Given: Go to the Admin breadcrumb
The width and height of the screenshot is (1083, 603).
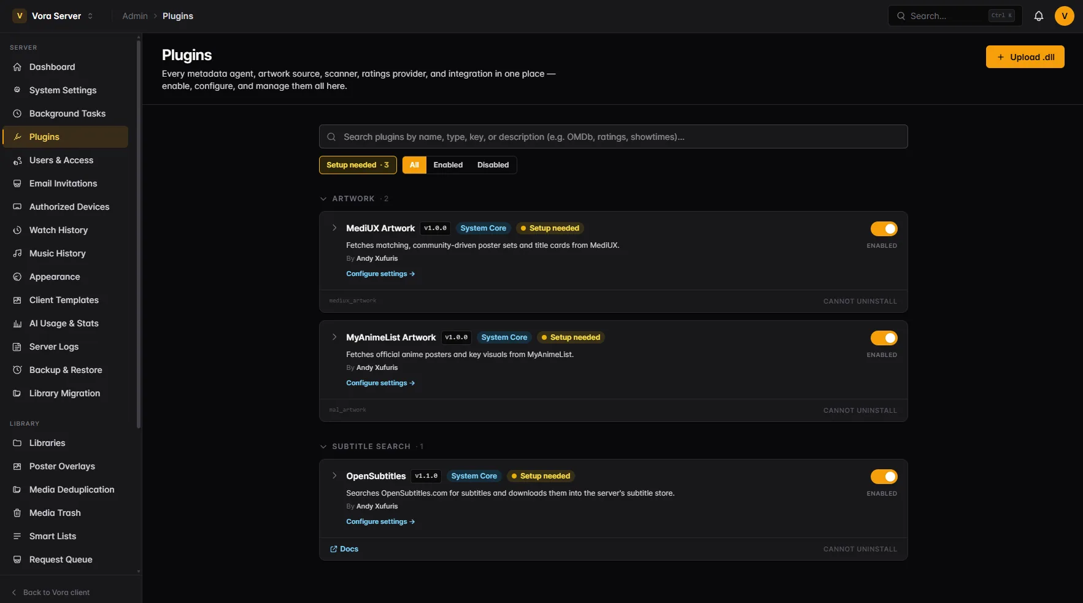Looking at the screenshot, I should [x=135, y=16].
